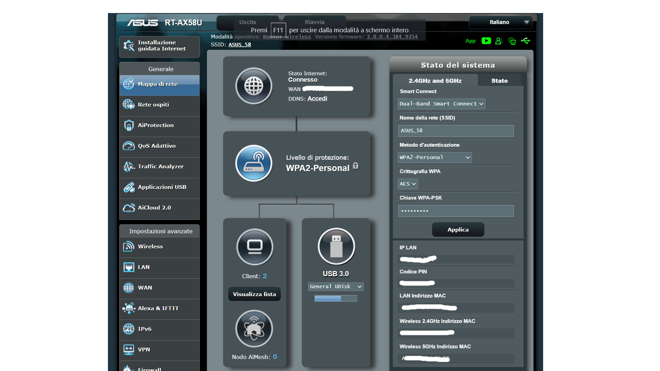Open WAN advanced settings
Screen dimensions: 660x371
click(x=159, y=288)
